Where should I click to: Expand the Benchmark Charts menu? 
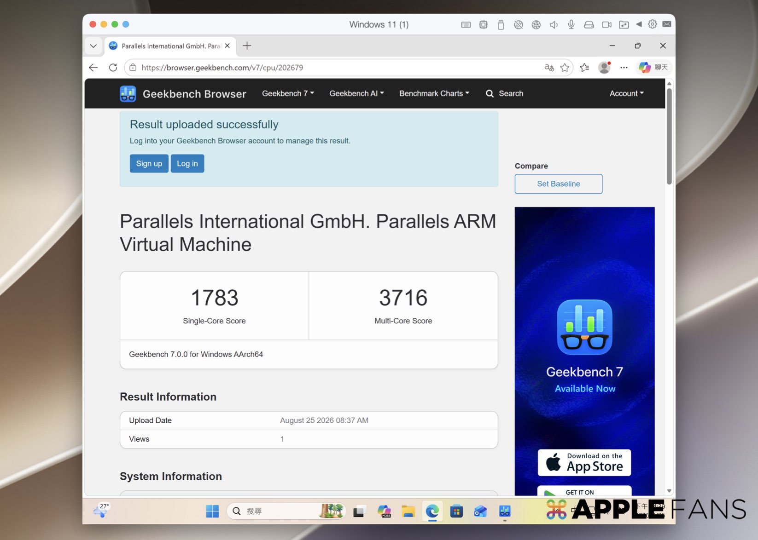[x=434, y=93]
